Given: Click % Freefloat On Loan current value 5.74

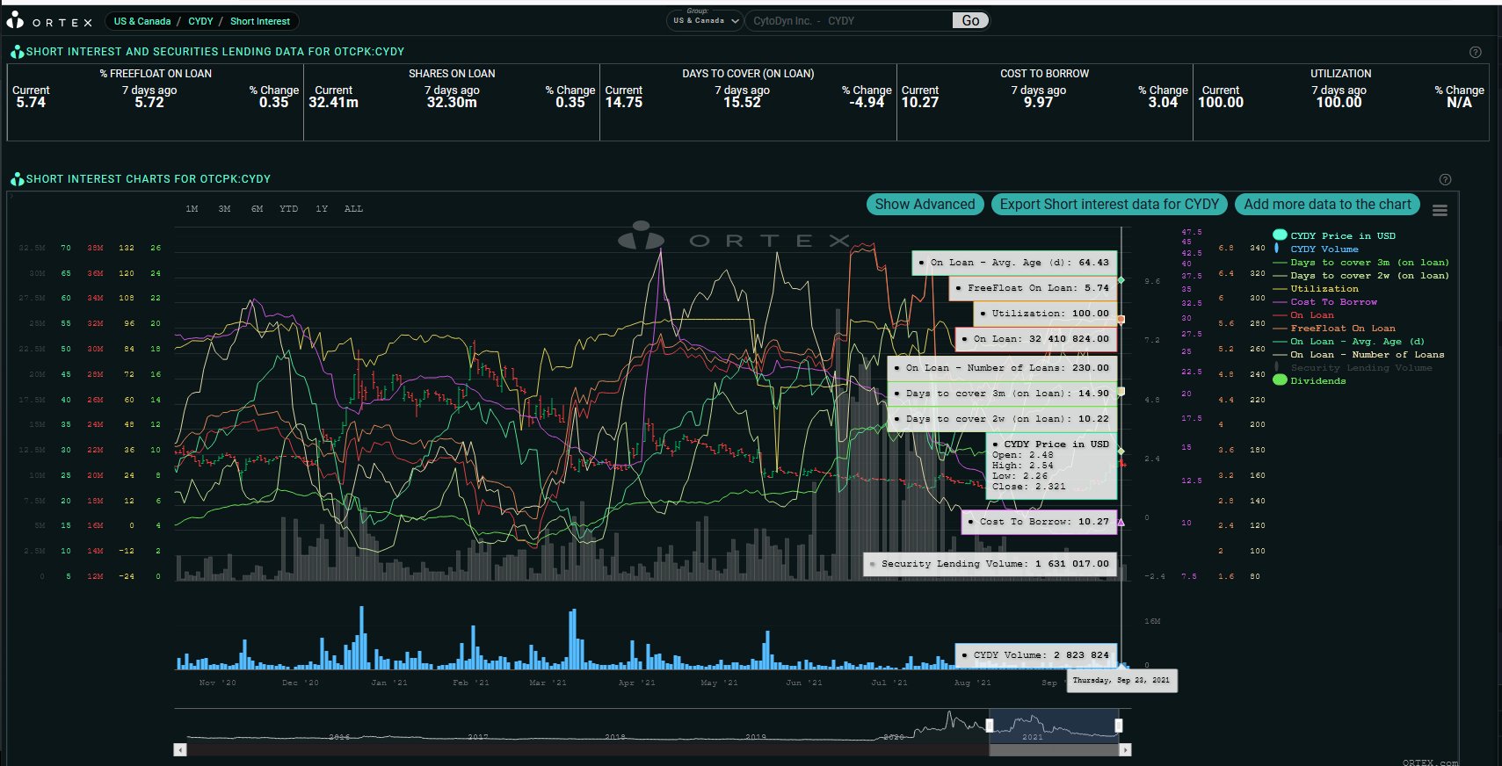Looking at the screenshot, I should (31, 103).
